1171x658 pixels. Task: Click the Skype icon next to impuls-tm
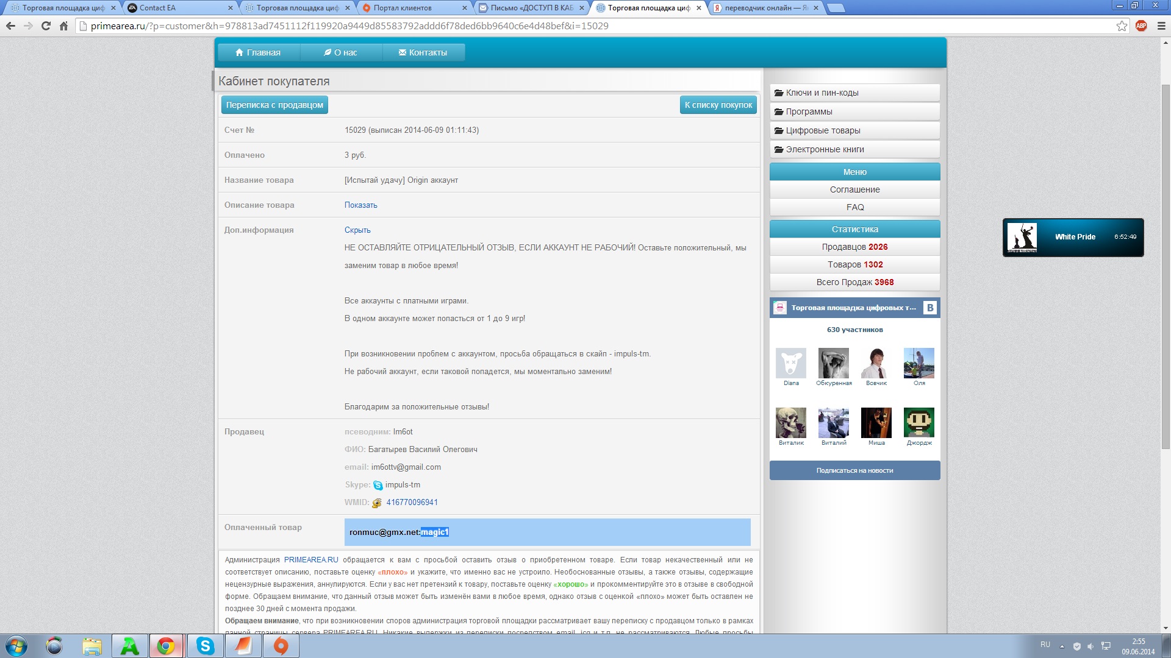click(x=378, y=486)
